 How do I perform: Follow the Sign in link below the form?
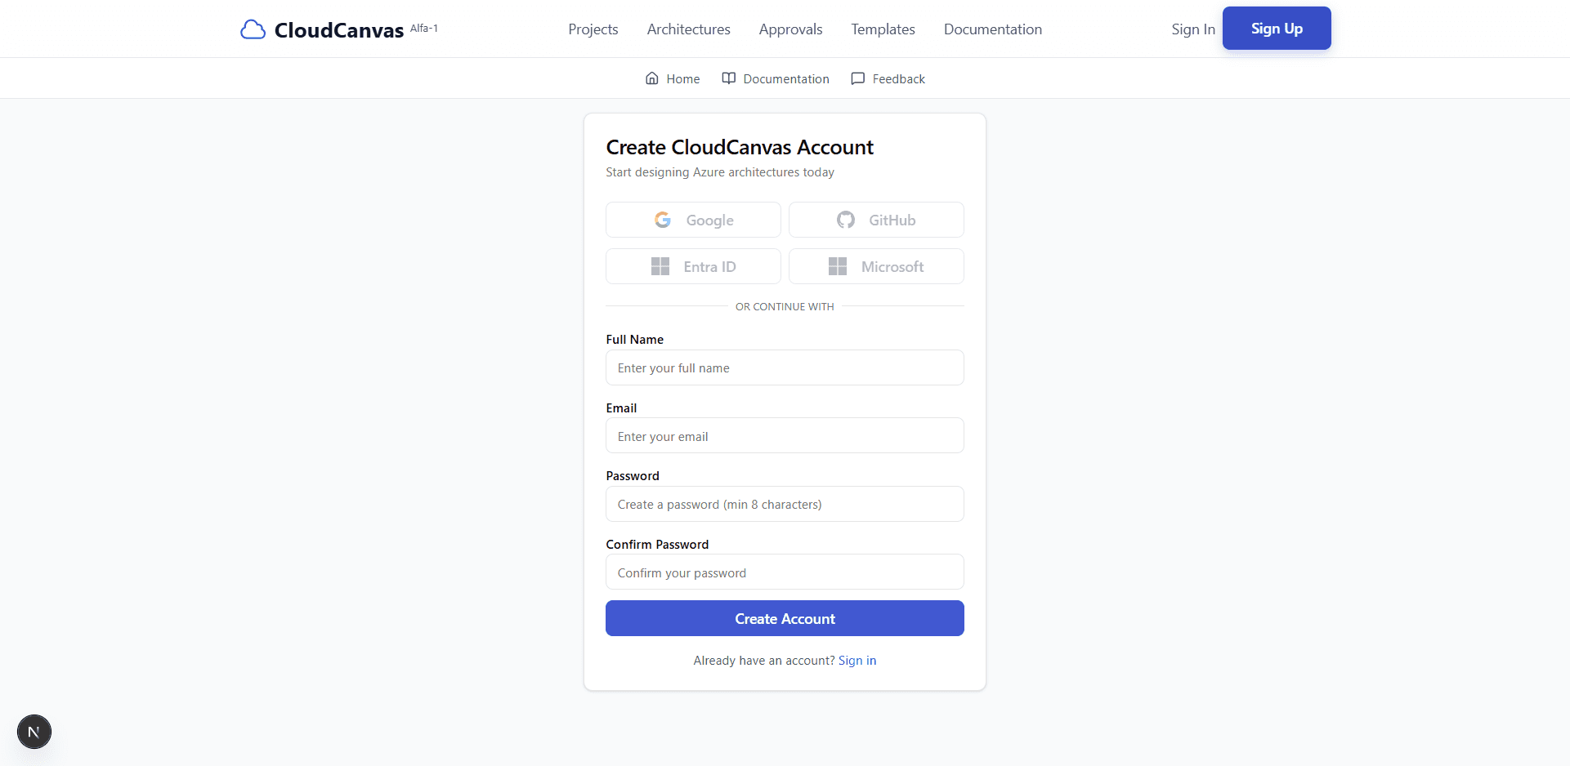pyautogui.click(x=857, y=660)
